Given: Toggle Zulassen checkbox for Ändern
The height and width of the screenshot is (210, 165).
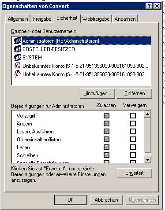Looking at the screenshot, I should (x=106, y=123).
